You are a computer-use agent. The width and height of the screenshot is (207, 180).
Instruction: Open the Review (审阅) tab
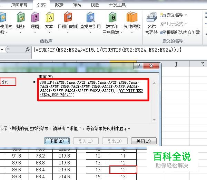[77, 5]
